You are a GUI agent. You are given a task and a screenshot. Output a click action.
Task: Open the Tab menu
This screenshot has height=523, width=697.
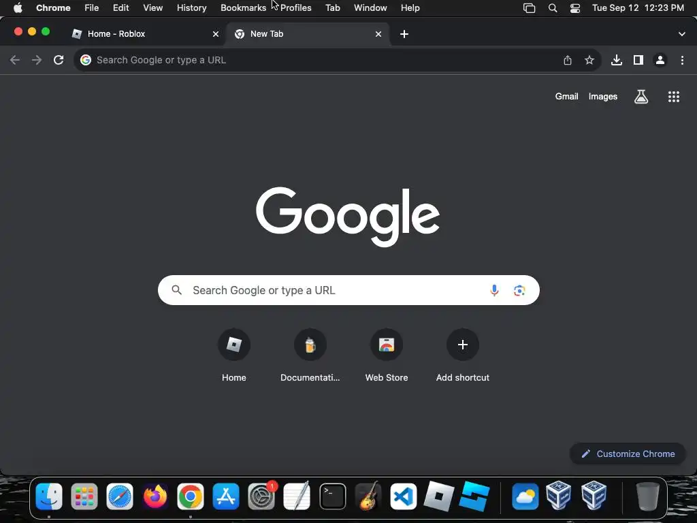tap(332, 8)
